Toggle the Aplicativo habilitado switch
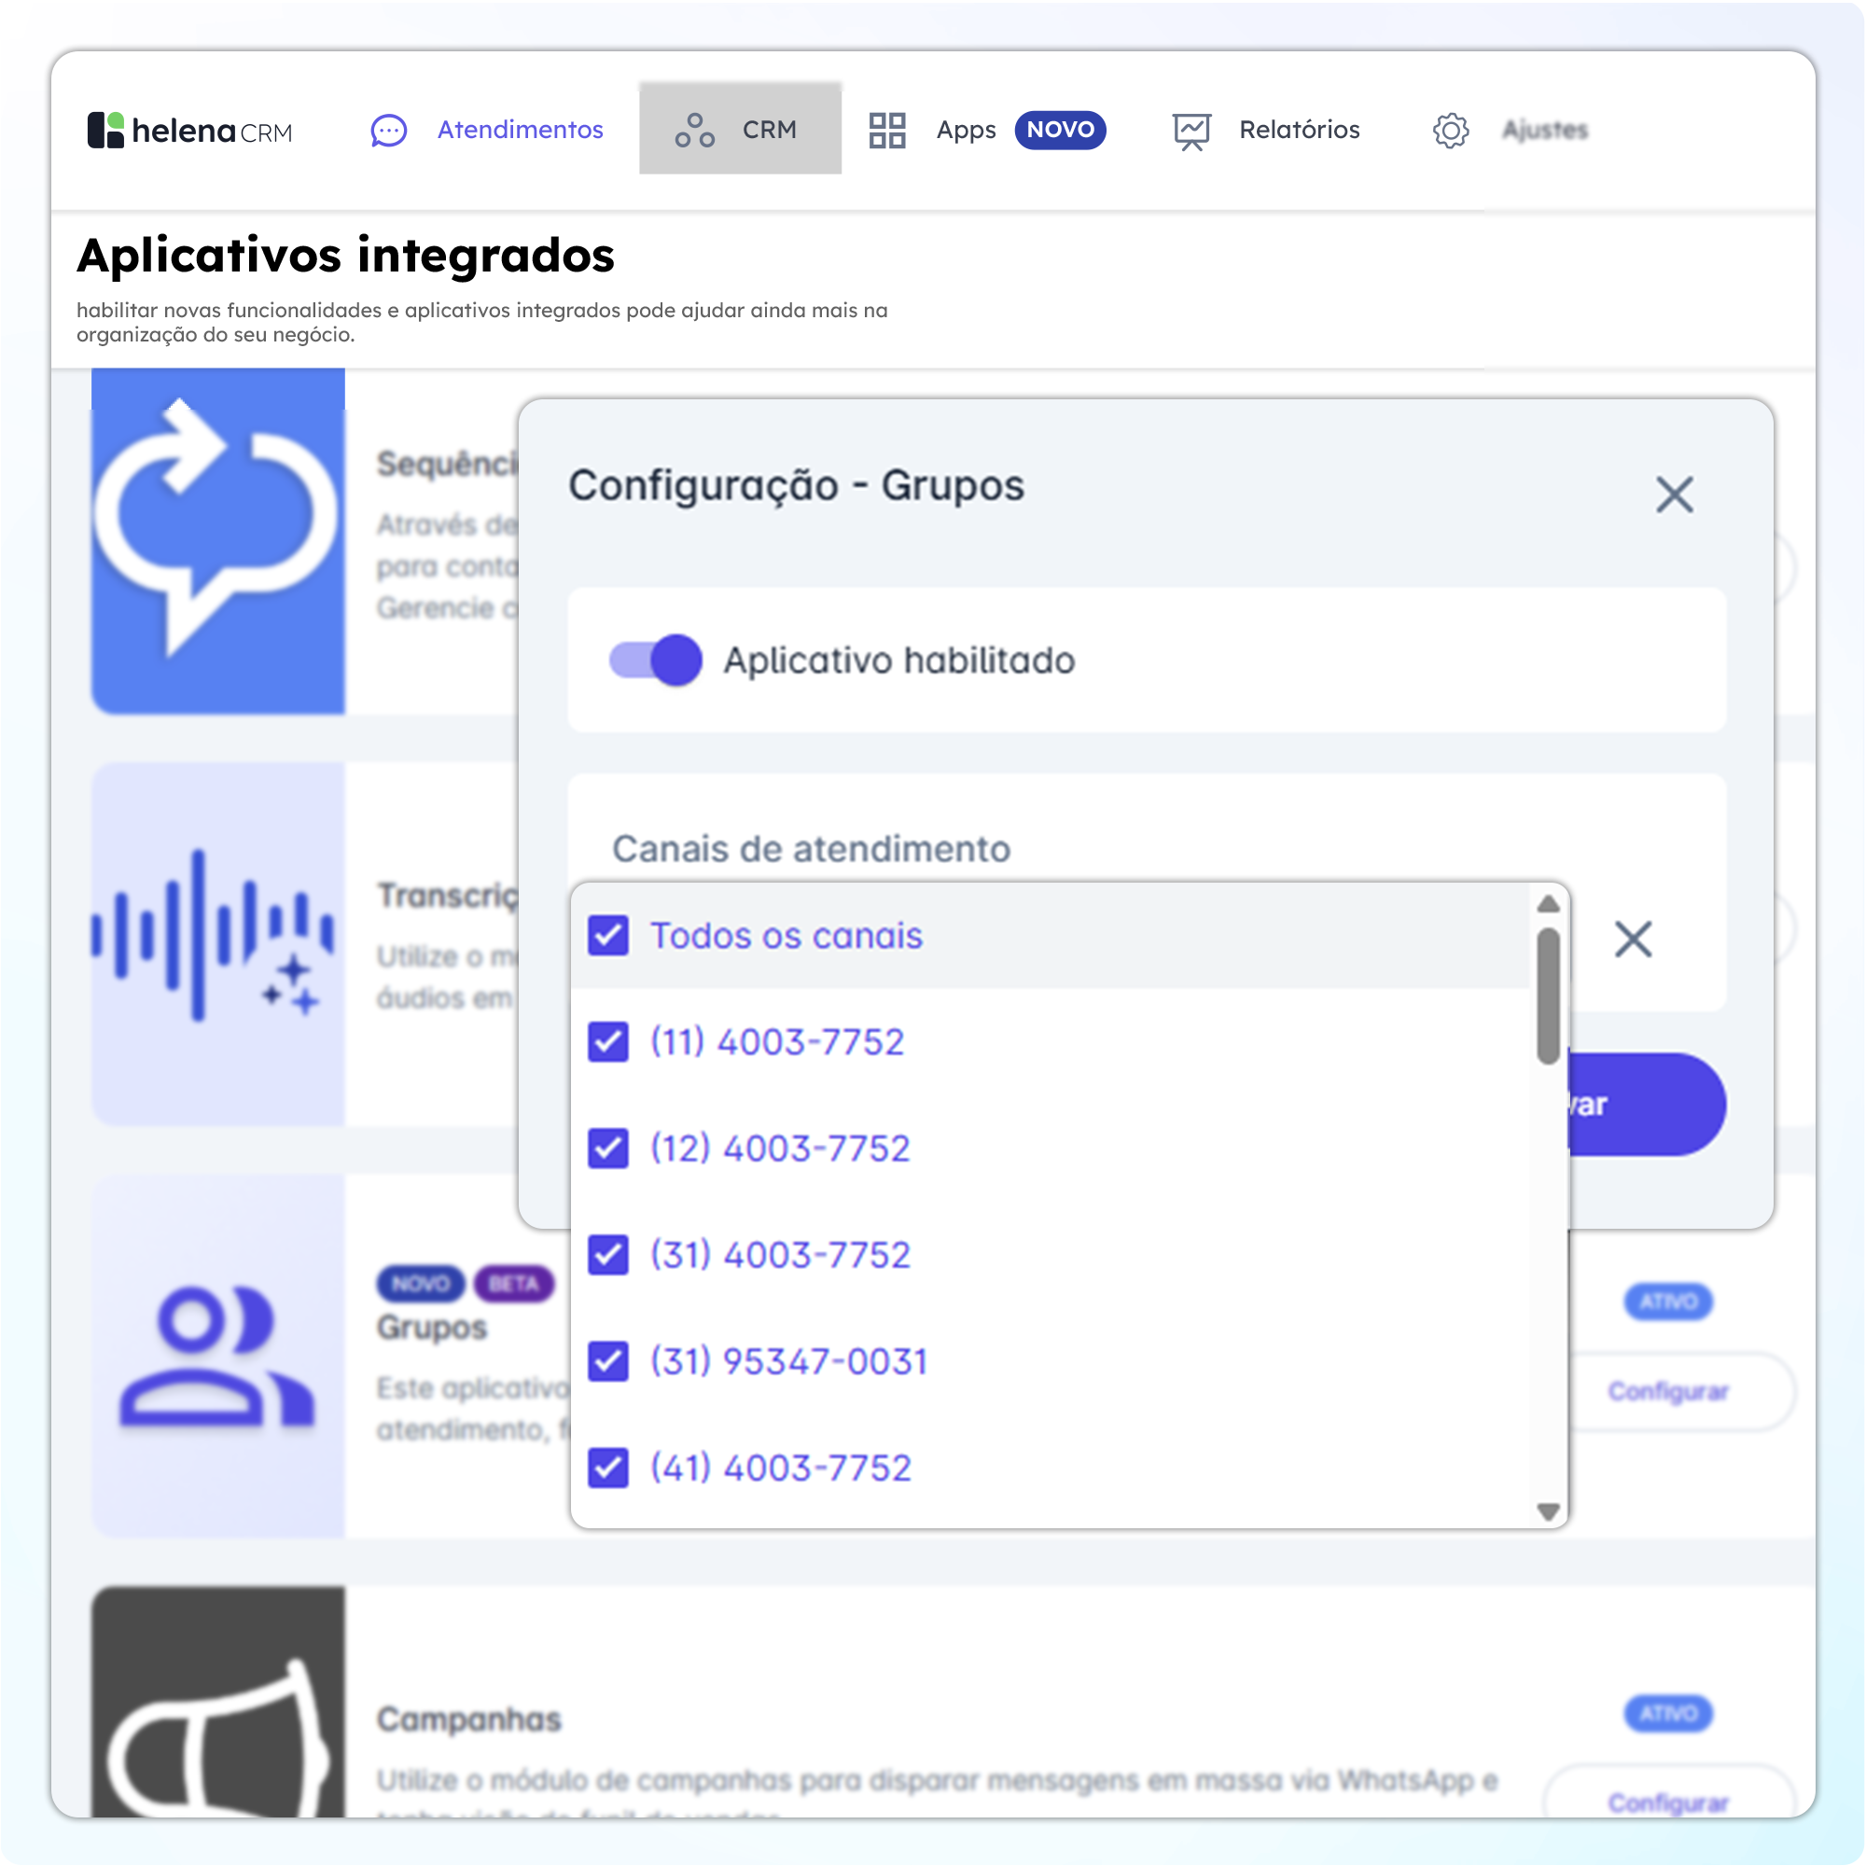The width and height of the screenshot is (1866, 1866). 656,661
